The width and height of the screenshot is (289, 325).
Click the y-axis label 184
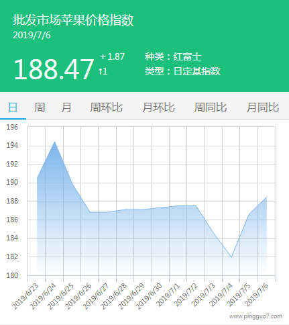12,238
